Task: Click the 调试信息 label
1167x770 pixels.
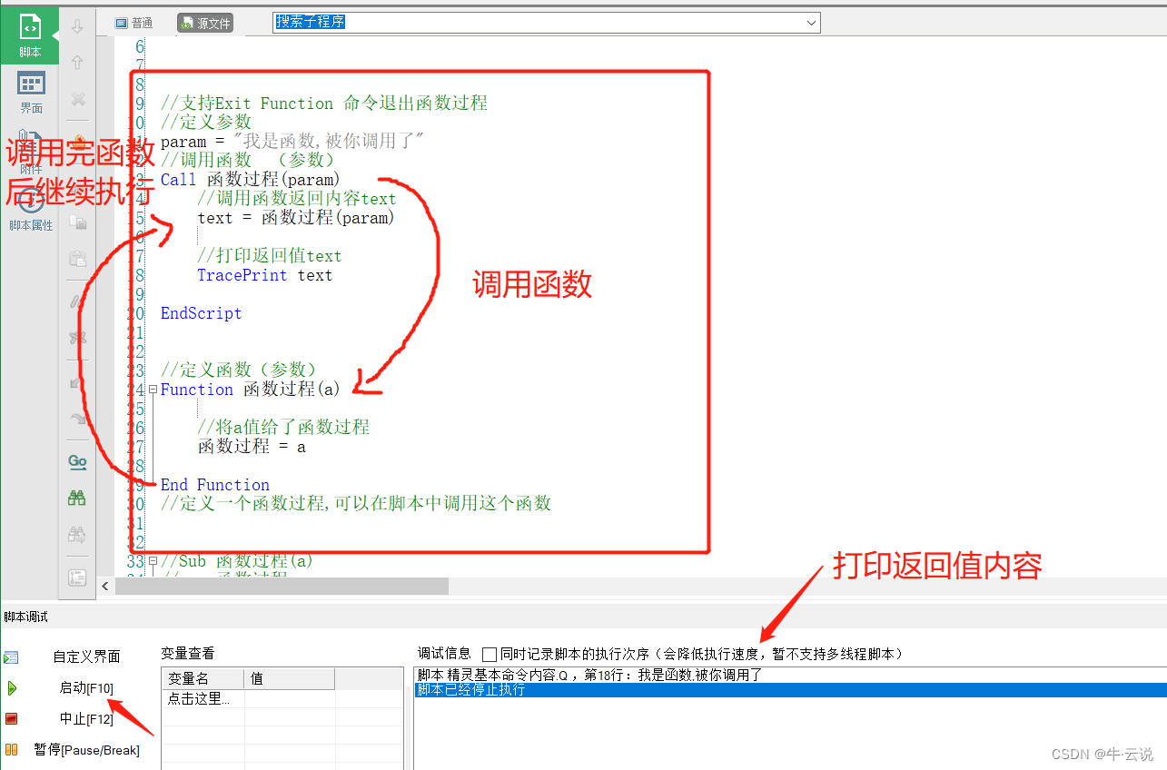Action: pyautogui.click(x=444, y=654)
